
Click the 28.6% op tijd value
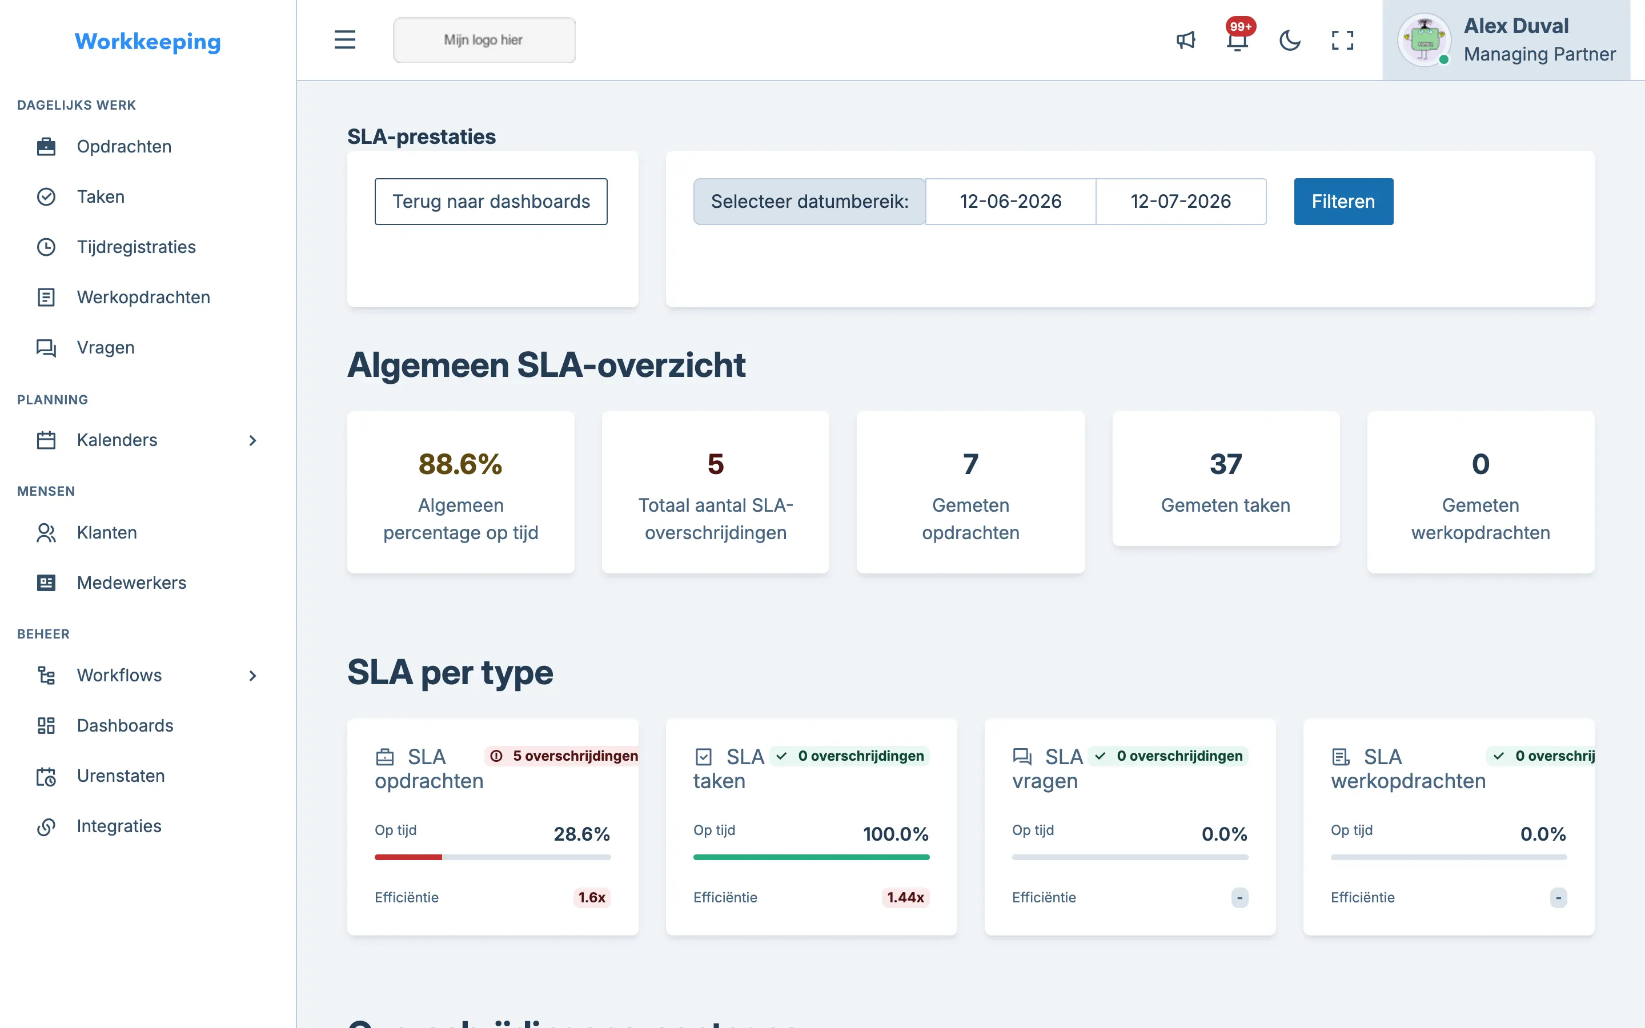[582, 834]
